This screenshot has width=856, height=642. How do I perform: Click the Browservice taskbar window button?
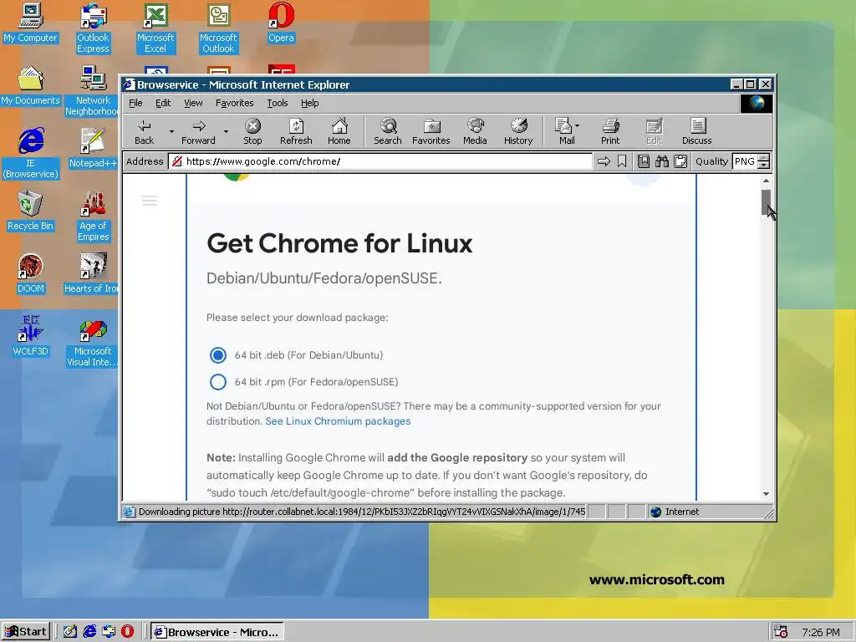click(217, 632)
